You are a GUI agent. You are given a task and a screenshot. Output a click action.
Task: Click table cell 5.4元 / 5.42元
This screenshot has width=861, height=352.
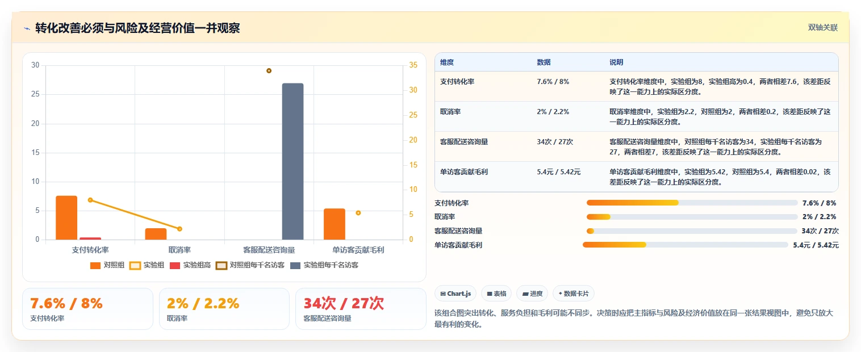pyautogui.click(x=559, y=171)
